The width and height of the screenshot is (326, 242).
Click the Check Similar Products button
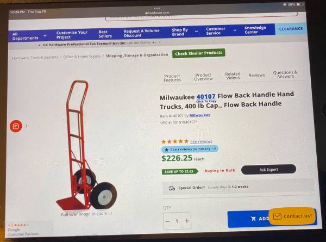(198, 53)
